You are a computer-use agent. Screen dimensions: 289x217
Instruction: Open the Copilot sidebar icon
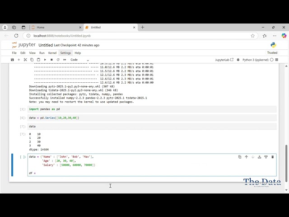click(x=284, y=36)
